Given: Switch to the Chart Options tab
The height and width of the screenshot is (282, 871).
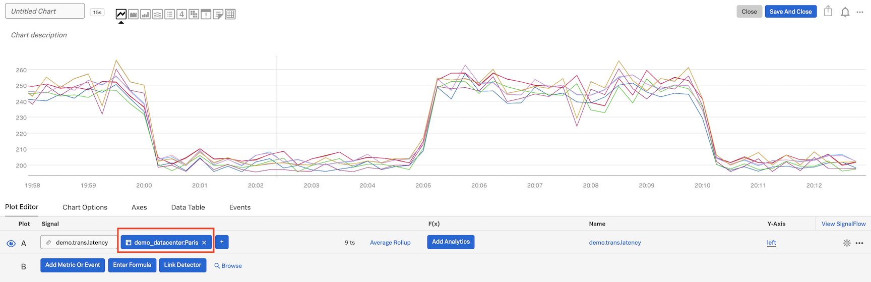Looking at the screenshot, I should point(85,207).
